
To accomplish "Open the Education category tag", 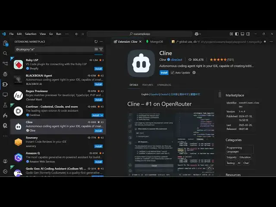I will pos(245,157).
